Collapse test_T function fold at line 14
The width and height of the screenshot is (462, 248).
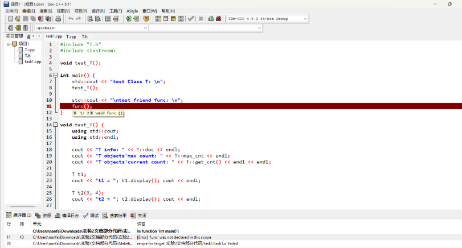point(55,125)
